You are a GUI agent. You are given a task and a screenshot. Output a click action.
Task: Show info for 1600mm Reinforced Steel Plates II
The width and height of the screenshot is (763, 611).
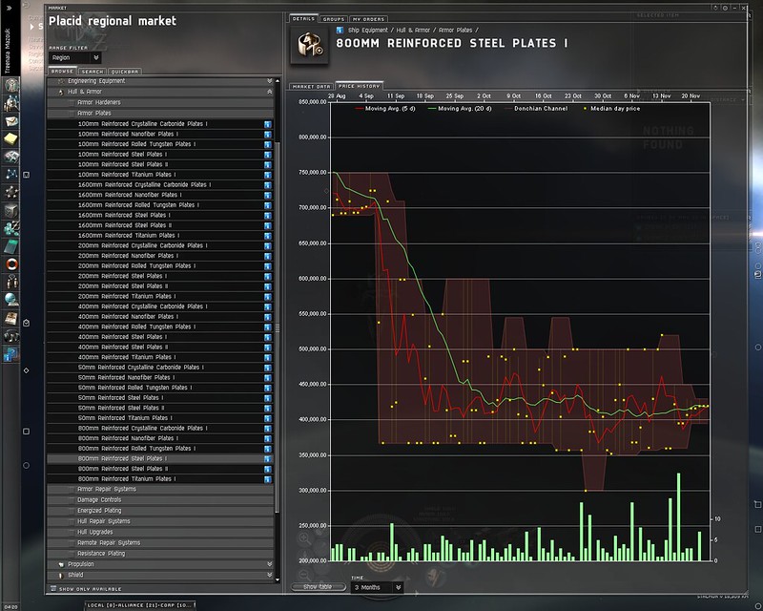coord(268,225)
